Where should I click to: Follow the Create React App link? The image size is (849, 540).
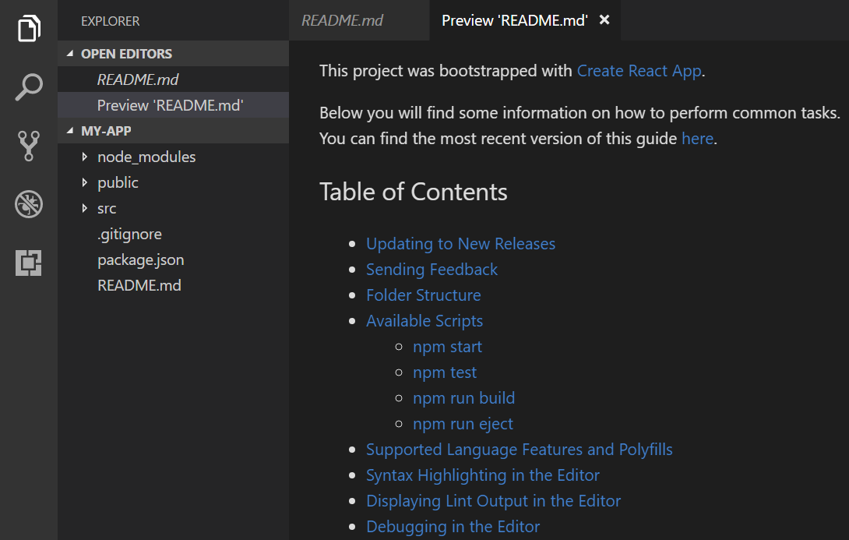pyautogui.click(x=639, y=71)
